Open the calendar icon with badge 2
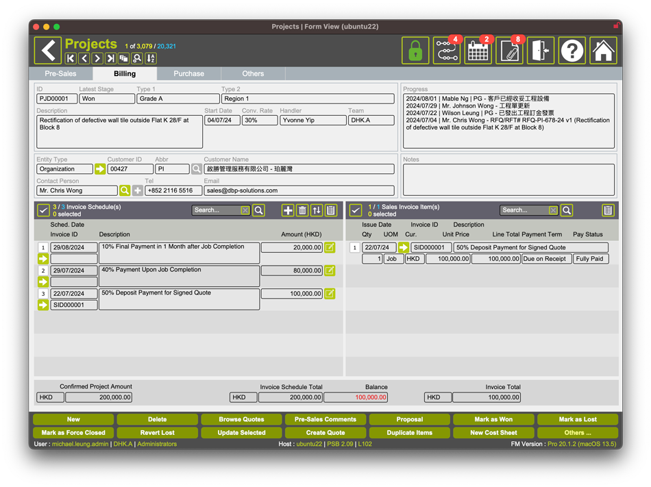This screenshot has height=487, width=651. [x=478, y=51]
